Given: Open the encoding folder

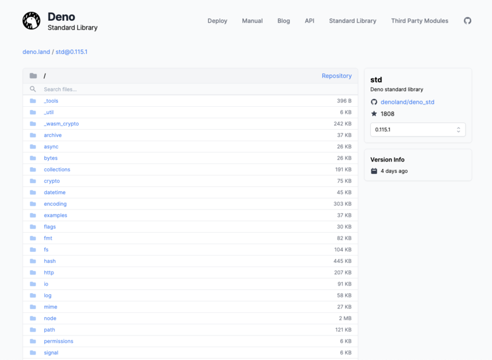Looking at the screenshot, I should point(55,204).
